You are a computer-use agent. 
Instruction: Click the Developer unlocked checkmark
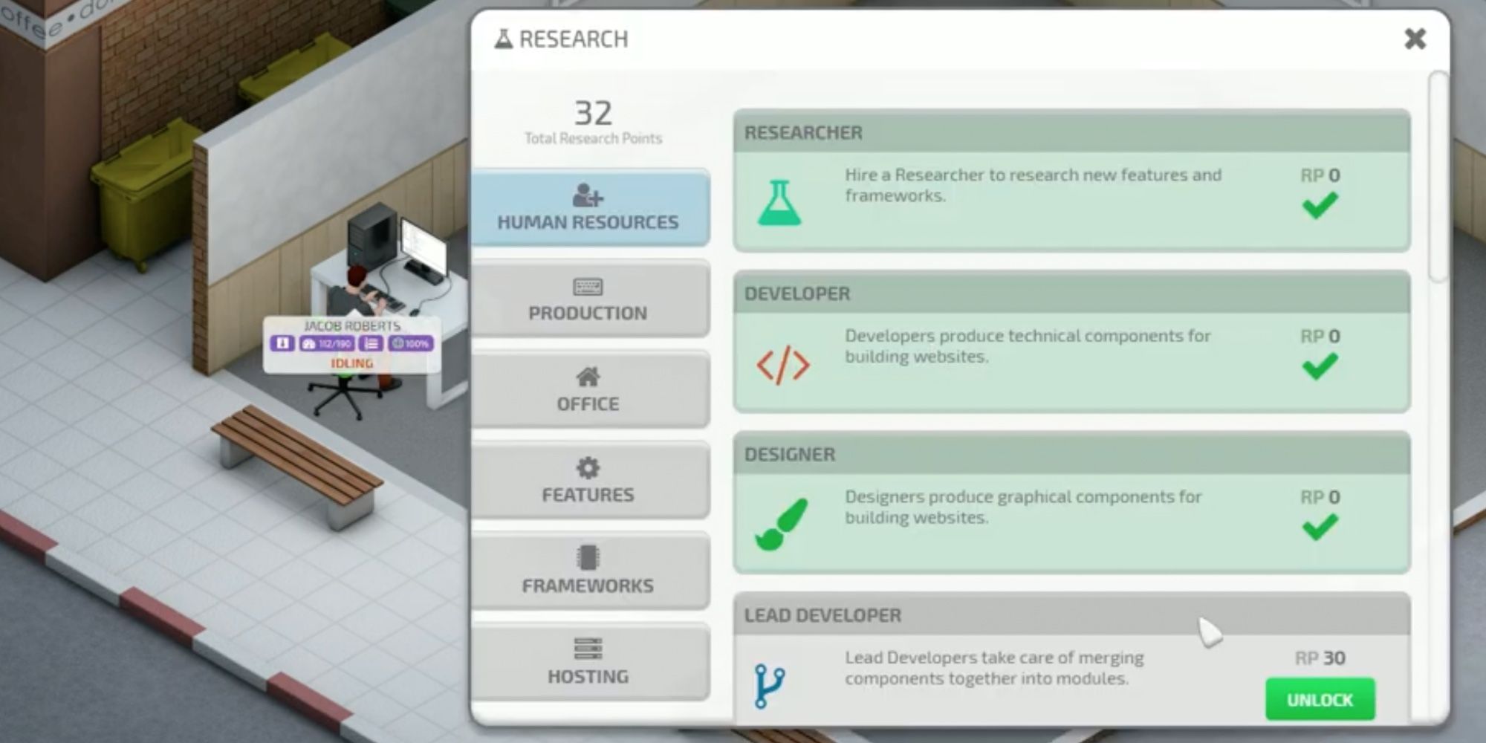pyautogui.click(x=1320, y=366)
